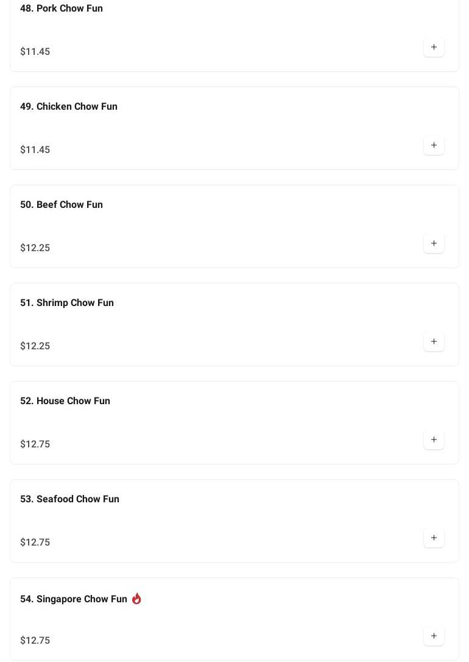Select the 50. Beef Chow Fun title
469x662 pixels.
pos(62,205)
